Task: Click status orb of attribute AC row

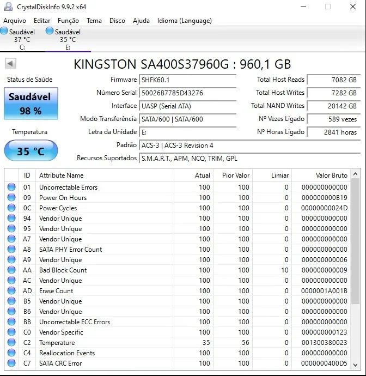Action: [x=11, y=280]
